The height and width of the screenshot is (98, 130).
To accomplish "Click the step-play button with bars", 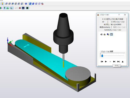I will tap(102, 62).
